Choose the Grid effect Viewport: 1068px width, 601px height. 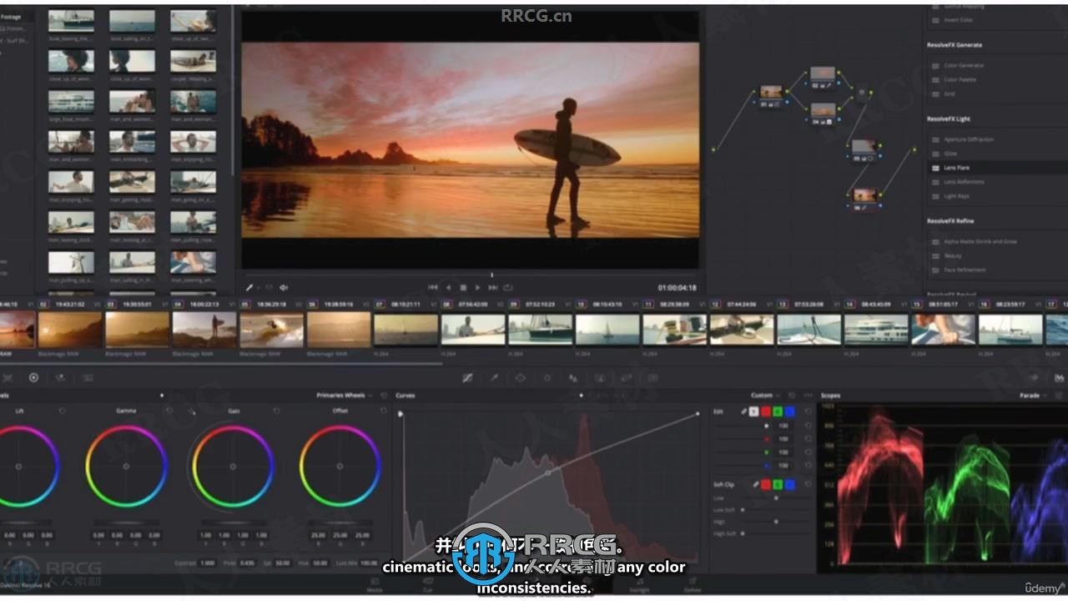click(949, 93)
